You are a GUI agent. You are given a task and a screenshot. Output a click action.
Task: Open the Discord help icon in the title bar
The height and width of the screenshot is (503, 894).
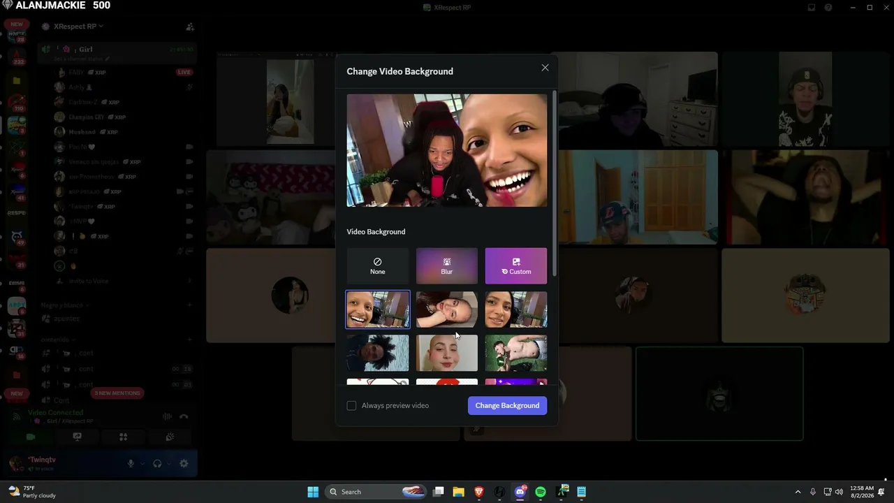click(828, 8)
